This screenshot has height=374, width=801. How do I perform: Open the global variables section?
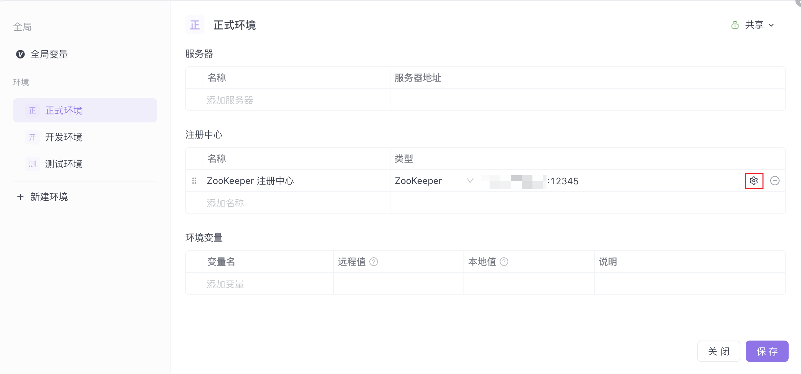point(49,54)
